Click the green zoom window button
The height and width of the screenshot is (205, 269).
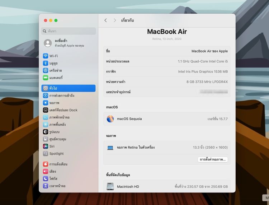point(56,20)
